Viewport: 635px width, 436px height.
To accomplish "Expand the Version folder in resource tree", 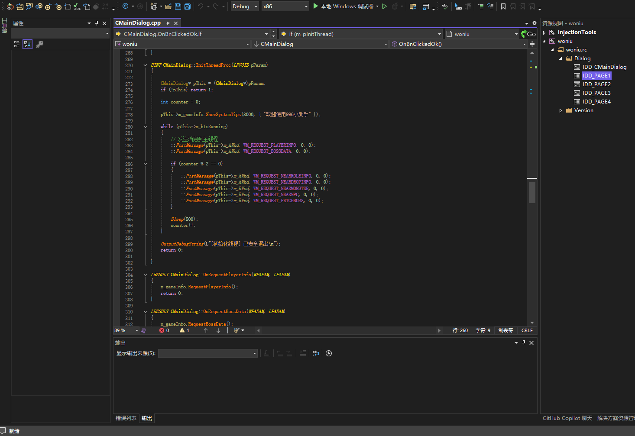I will (x=560, y=110).
